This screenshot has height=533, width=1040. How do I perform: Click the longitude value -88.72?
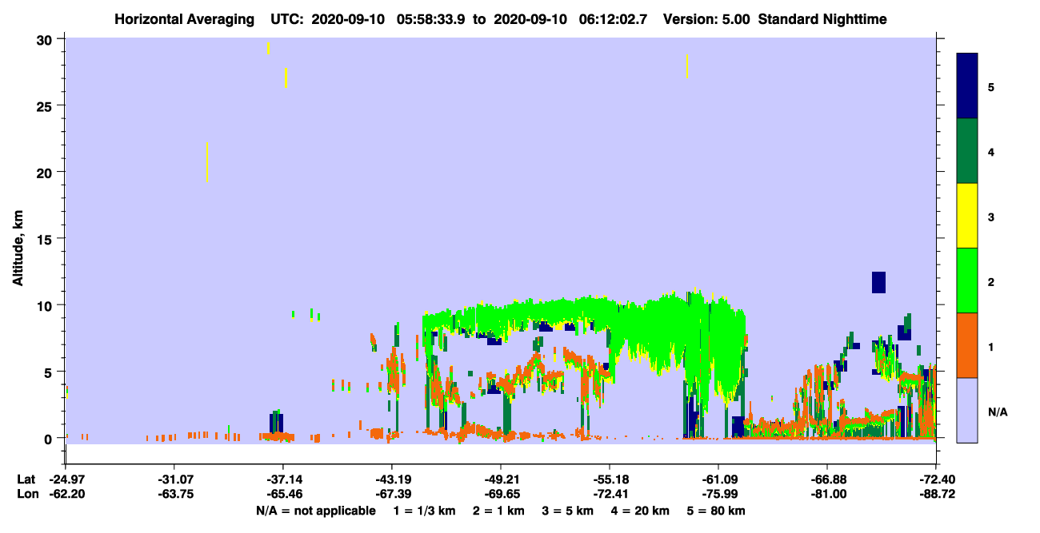pos(937,494)
